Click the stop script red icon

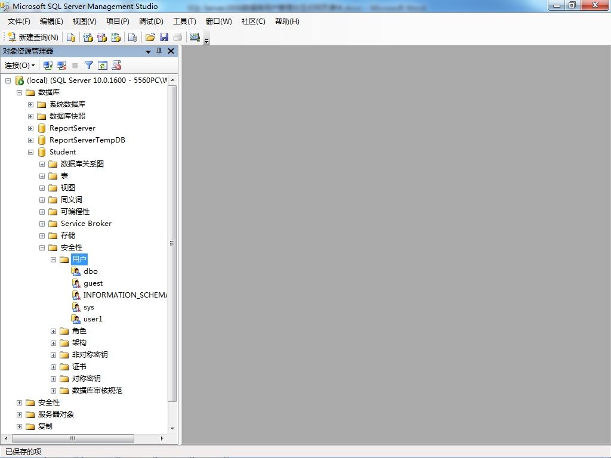point(116,66)
